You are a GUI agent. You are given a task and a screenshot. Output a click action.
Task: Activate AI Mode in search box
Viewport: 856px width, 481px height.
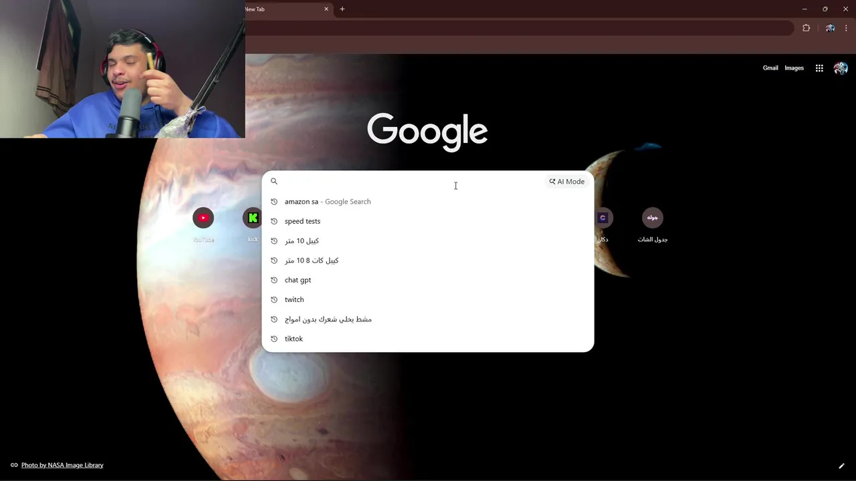[x=567, y=182]
